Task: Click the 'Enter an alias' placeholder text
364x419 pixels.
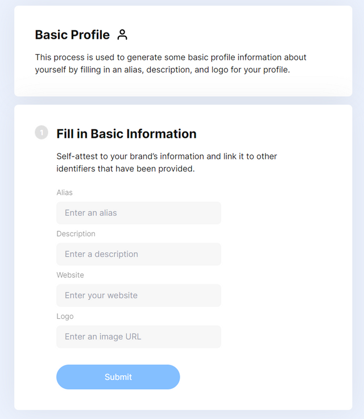Action: pyautogui.click(x=91, y=213)
